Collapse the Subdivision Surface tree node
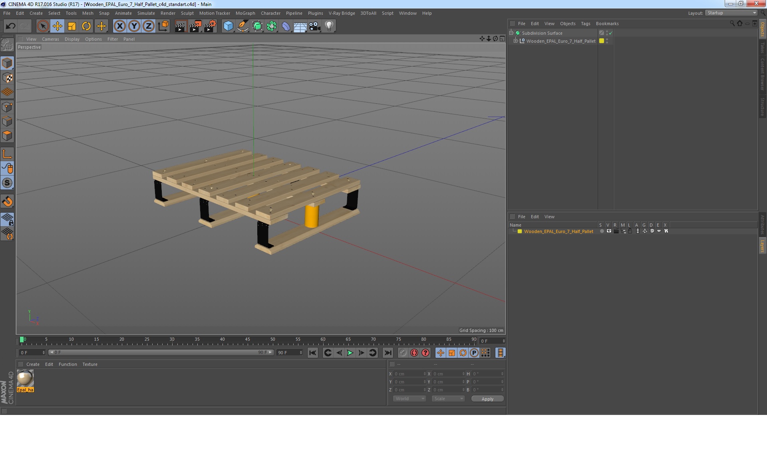 click(511, 33)
